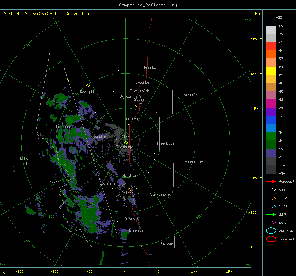
Task: Pick the bright green 20-30 dBZ swatch
Action: coord(271,136)
